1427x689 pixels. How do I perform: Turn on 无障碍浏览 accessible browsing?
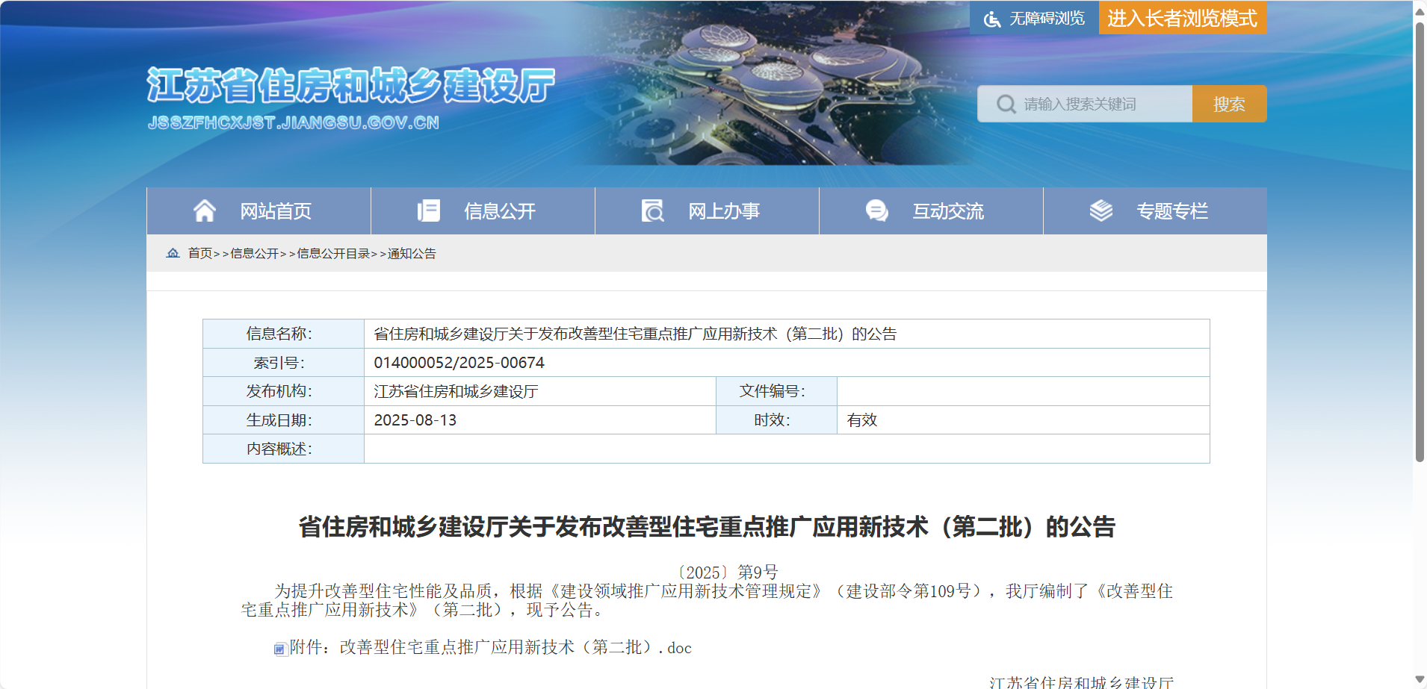tap(1046, 19)
